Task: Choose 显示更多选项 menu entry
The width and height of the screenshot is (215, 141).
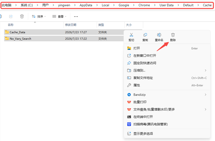Action: tap(167, 133)
